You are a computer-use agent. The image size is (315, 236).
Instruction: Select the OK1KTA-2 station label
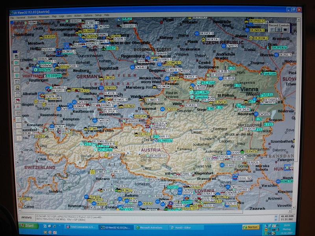click(213, 40)
